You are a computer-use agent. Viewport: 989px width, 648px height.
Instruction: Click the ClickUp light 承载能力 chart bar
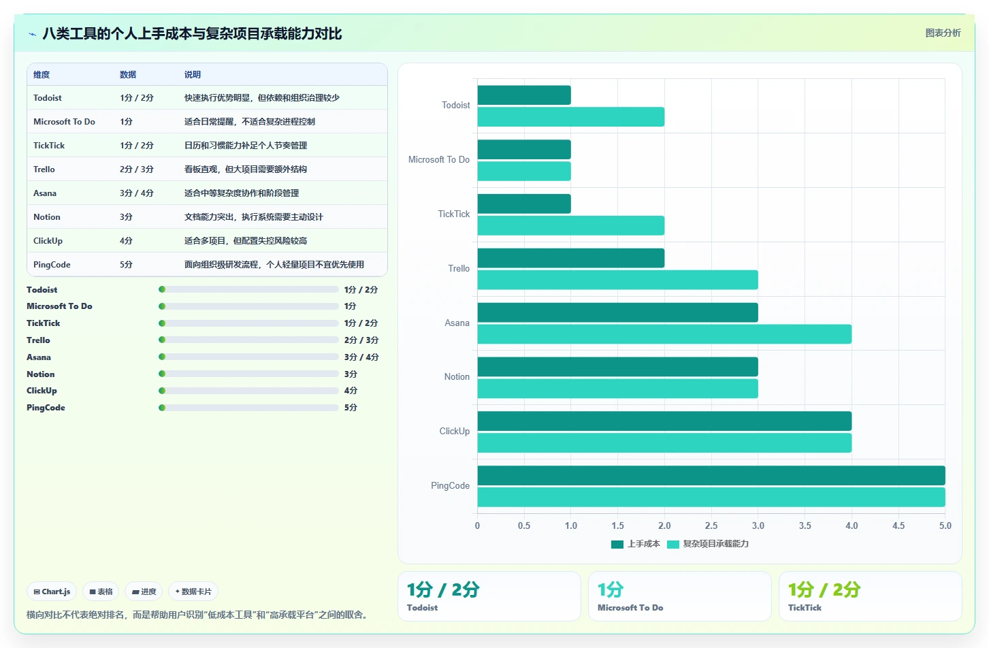[x=664, y=443]
